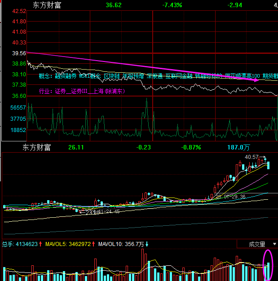Click the 56557 volume axis label

click(x=18, y=108)
